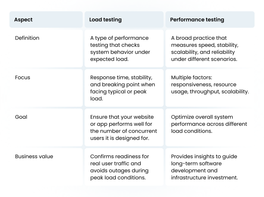Click the Performance testing column header
The width and height of the screenshot is (264, 197).
197,20
